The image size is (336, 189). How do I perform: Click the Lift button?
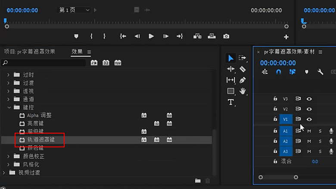[197, 36]
